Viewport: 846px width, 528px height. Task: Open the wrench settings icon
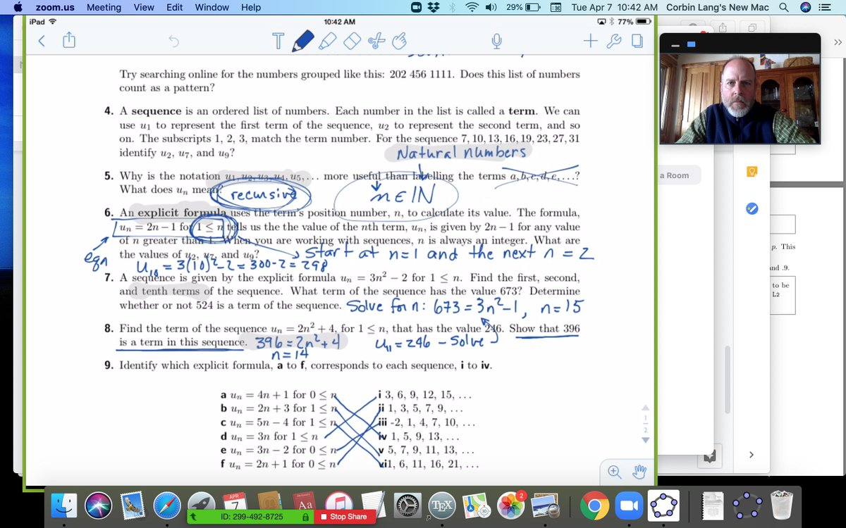(614, 42)
